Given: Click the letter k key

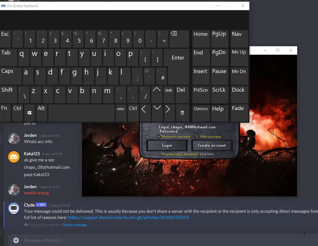Looking at the screenshot, I should (x=113, y=76).
